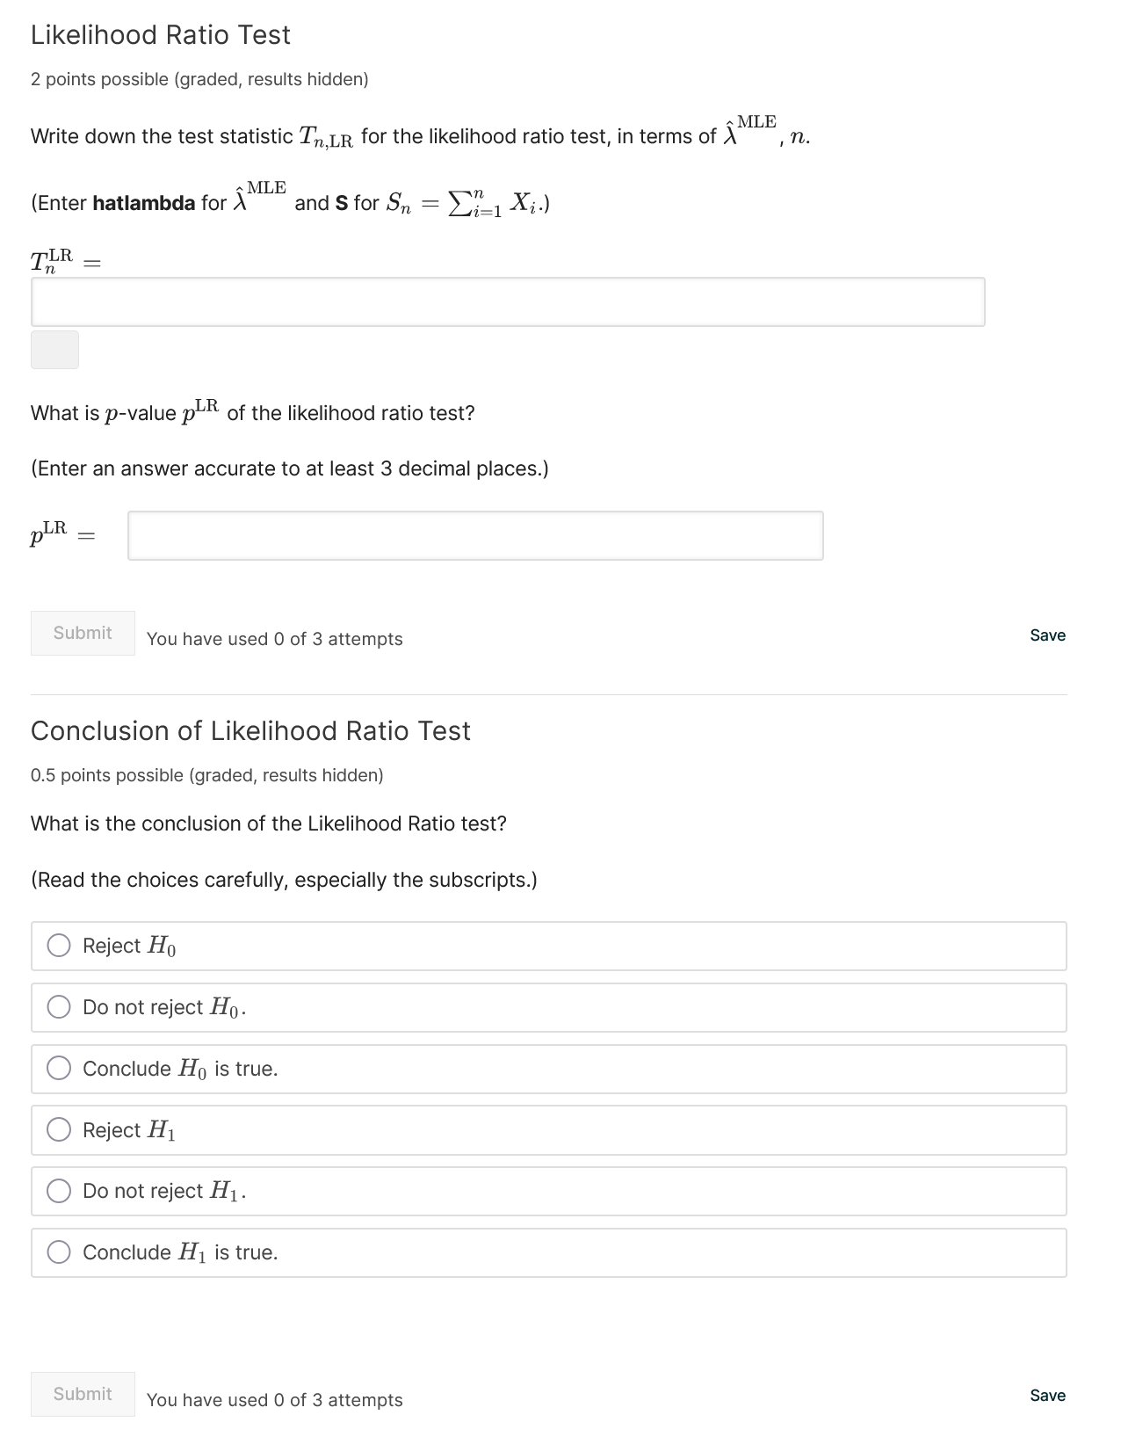Select the "Reject H0" radio button
Screen dimensions: 1121x1451
[59, 946]
